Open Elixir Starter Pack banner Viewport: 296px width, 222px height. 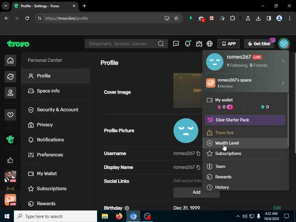[245, 120]
